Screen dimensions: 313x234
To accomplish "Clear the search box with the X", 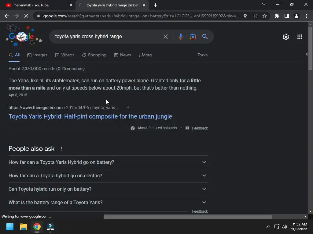I will 166,37.
